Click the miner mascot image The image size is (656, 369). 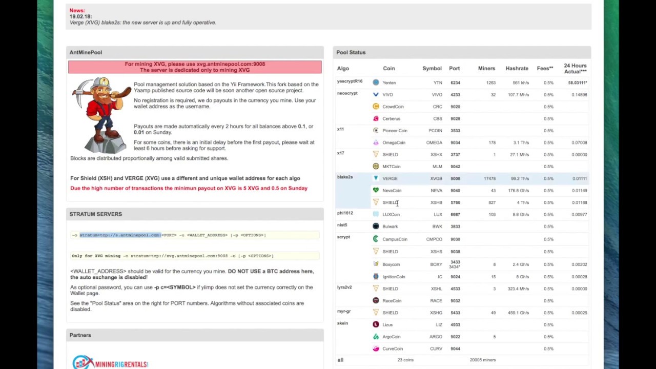pos(101,115)
